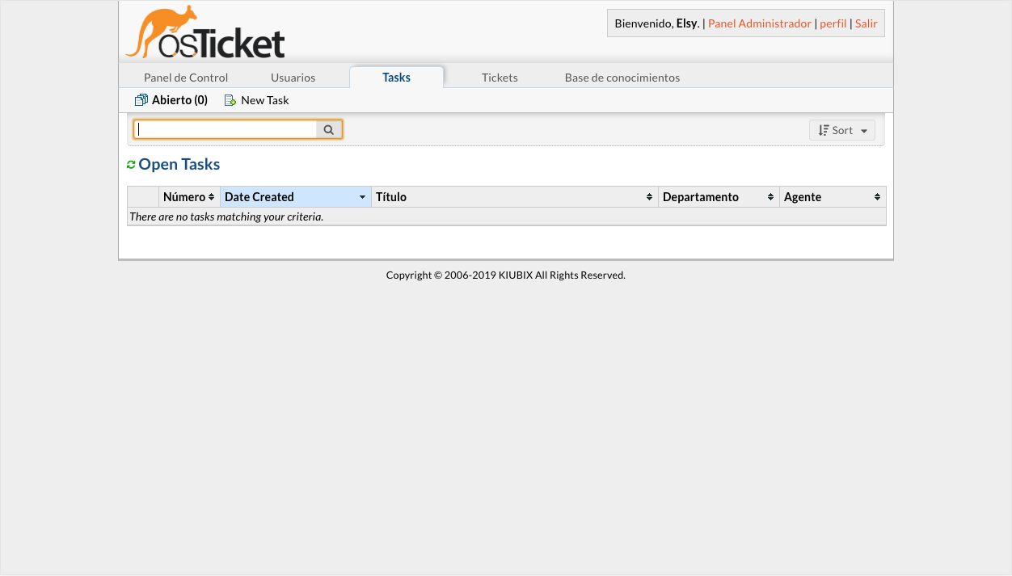The height and width of the screenshot is (576, 1012).
Task: Click the sort arrows in Número column
Action: tap(211, 197)
